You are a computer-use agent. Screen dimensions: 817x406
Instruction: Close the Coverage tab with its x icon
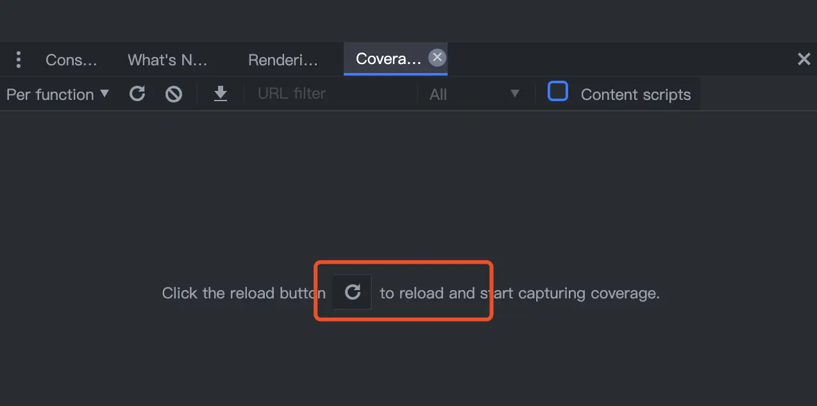437,58
